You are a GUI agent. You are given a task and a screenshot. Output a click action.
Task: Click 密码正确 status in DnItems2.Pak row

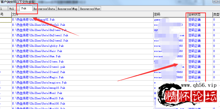pyautogui.click(x=194, y=41)
